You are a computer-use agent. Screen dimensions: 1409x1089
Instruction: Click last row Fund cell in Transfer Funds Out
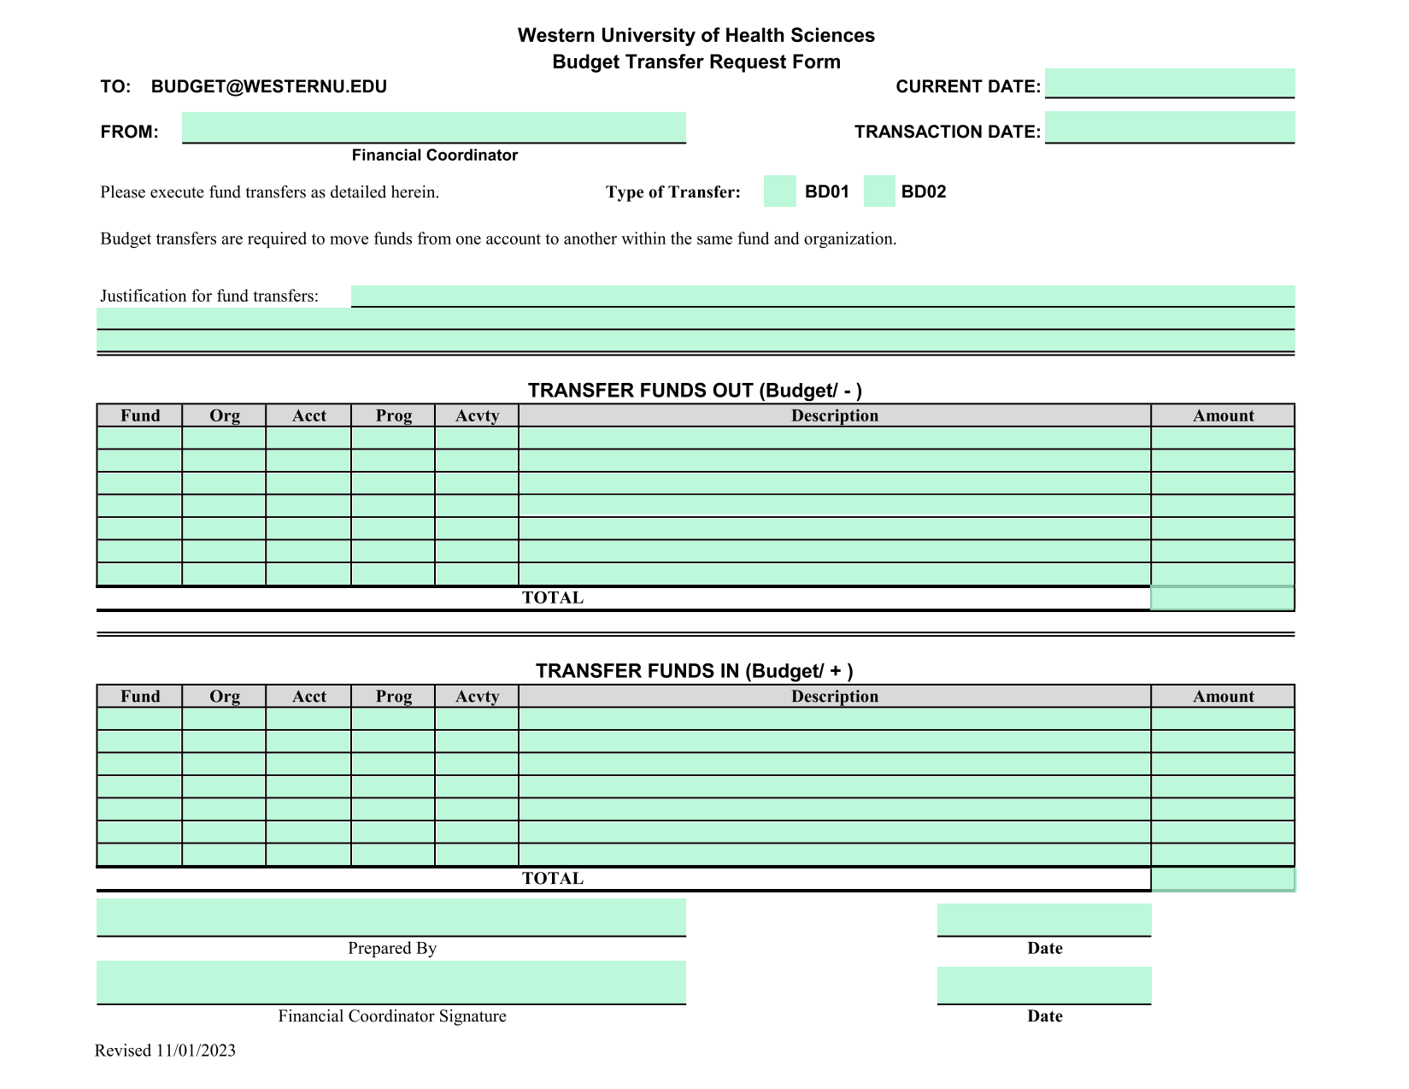(x=139, y=574)
